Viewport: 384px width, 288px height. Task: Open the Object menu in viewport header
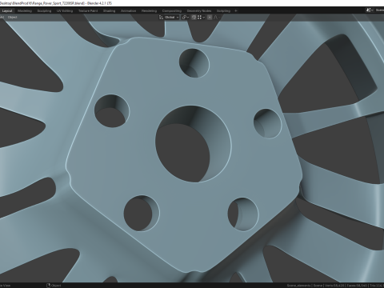12,17
